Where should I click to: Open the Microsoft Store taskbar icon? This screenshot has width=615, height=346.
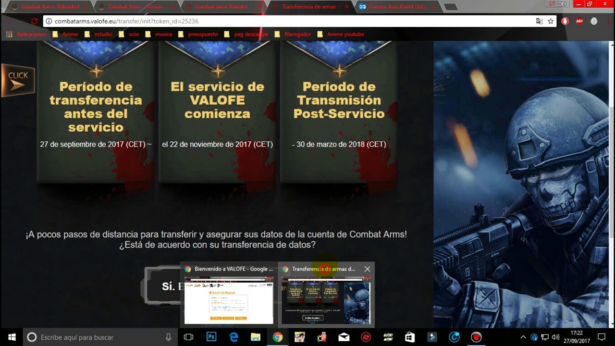pyautogui.click(x=410, y=337)
